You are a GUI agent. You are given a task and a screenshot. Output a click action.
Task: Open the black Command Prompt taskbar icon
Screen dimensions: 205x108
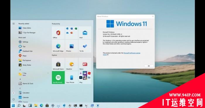(81, 105)
